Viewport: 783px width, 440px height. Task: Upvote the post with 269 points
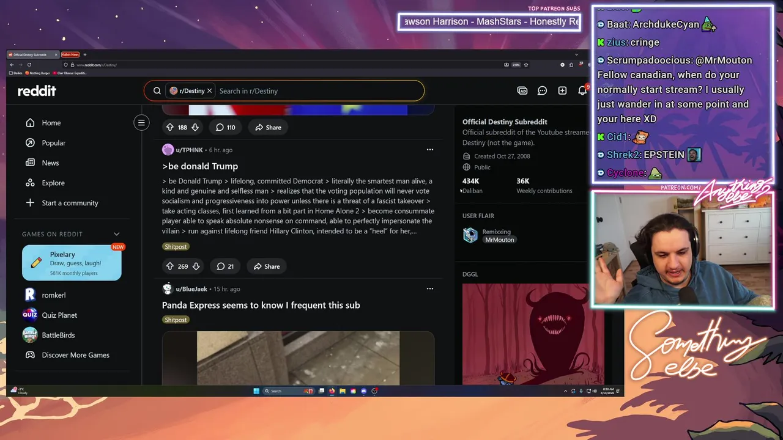tap(170, 266)
